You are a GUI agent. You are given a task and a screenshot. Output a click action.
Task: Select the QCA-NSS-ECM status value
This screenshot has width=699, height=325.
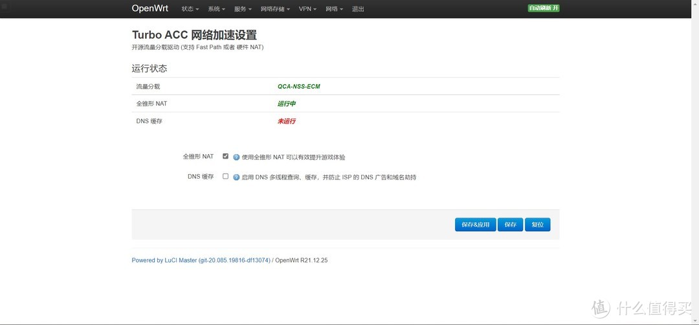(x=298, y=87)
